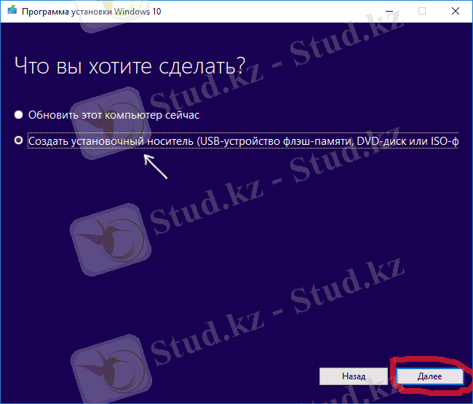The height and width of the screenshot is (404, 473).
Task: Click the Далее button
Action: click(430, 376)
